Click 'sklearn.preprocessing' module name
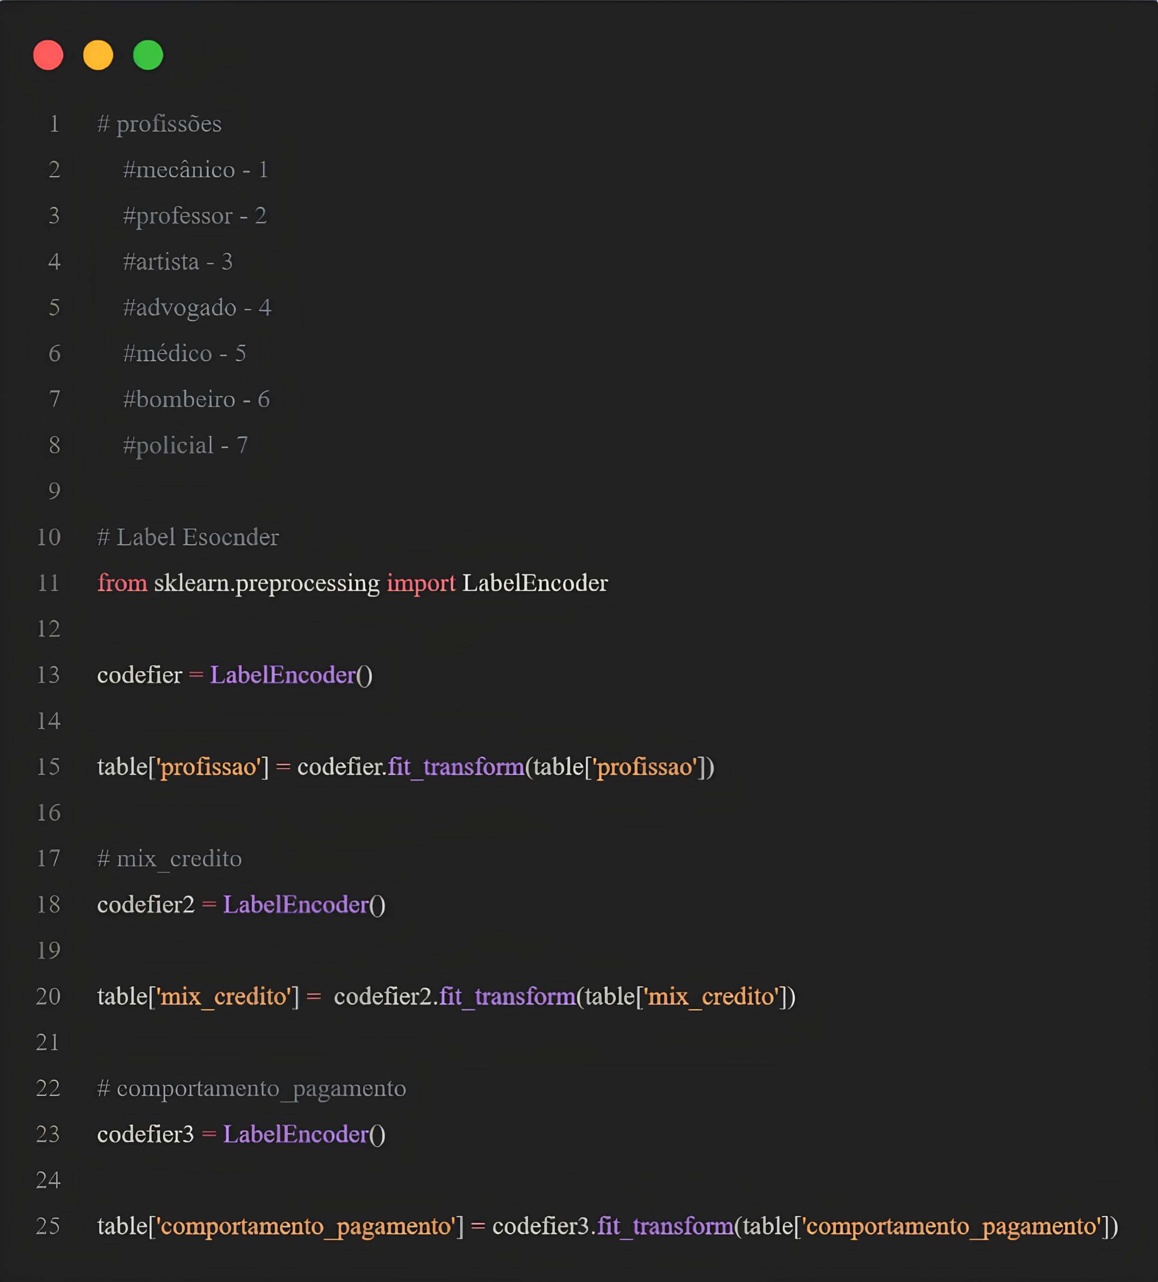The image size is (1158, 1282). coord(266,583)
